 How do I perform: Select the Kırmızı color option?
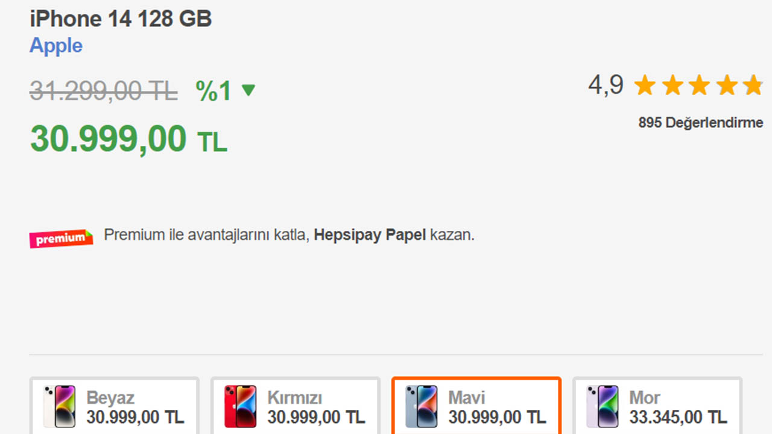(x=296, y=406)
